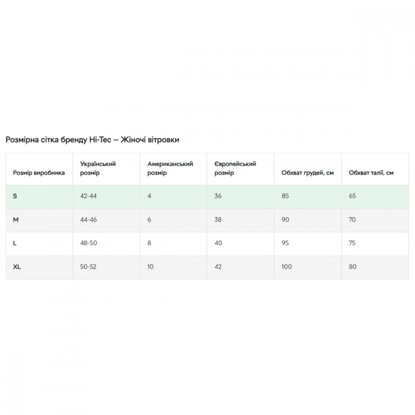Viewport: 415px width, 415px height.
Task: Click the 'Обхват грудей, см' header
Action: click(308, 173)
